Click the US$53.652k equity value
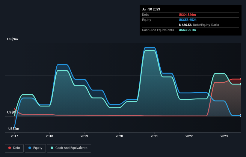The image size is (246, 157). click(188, 20)
